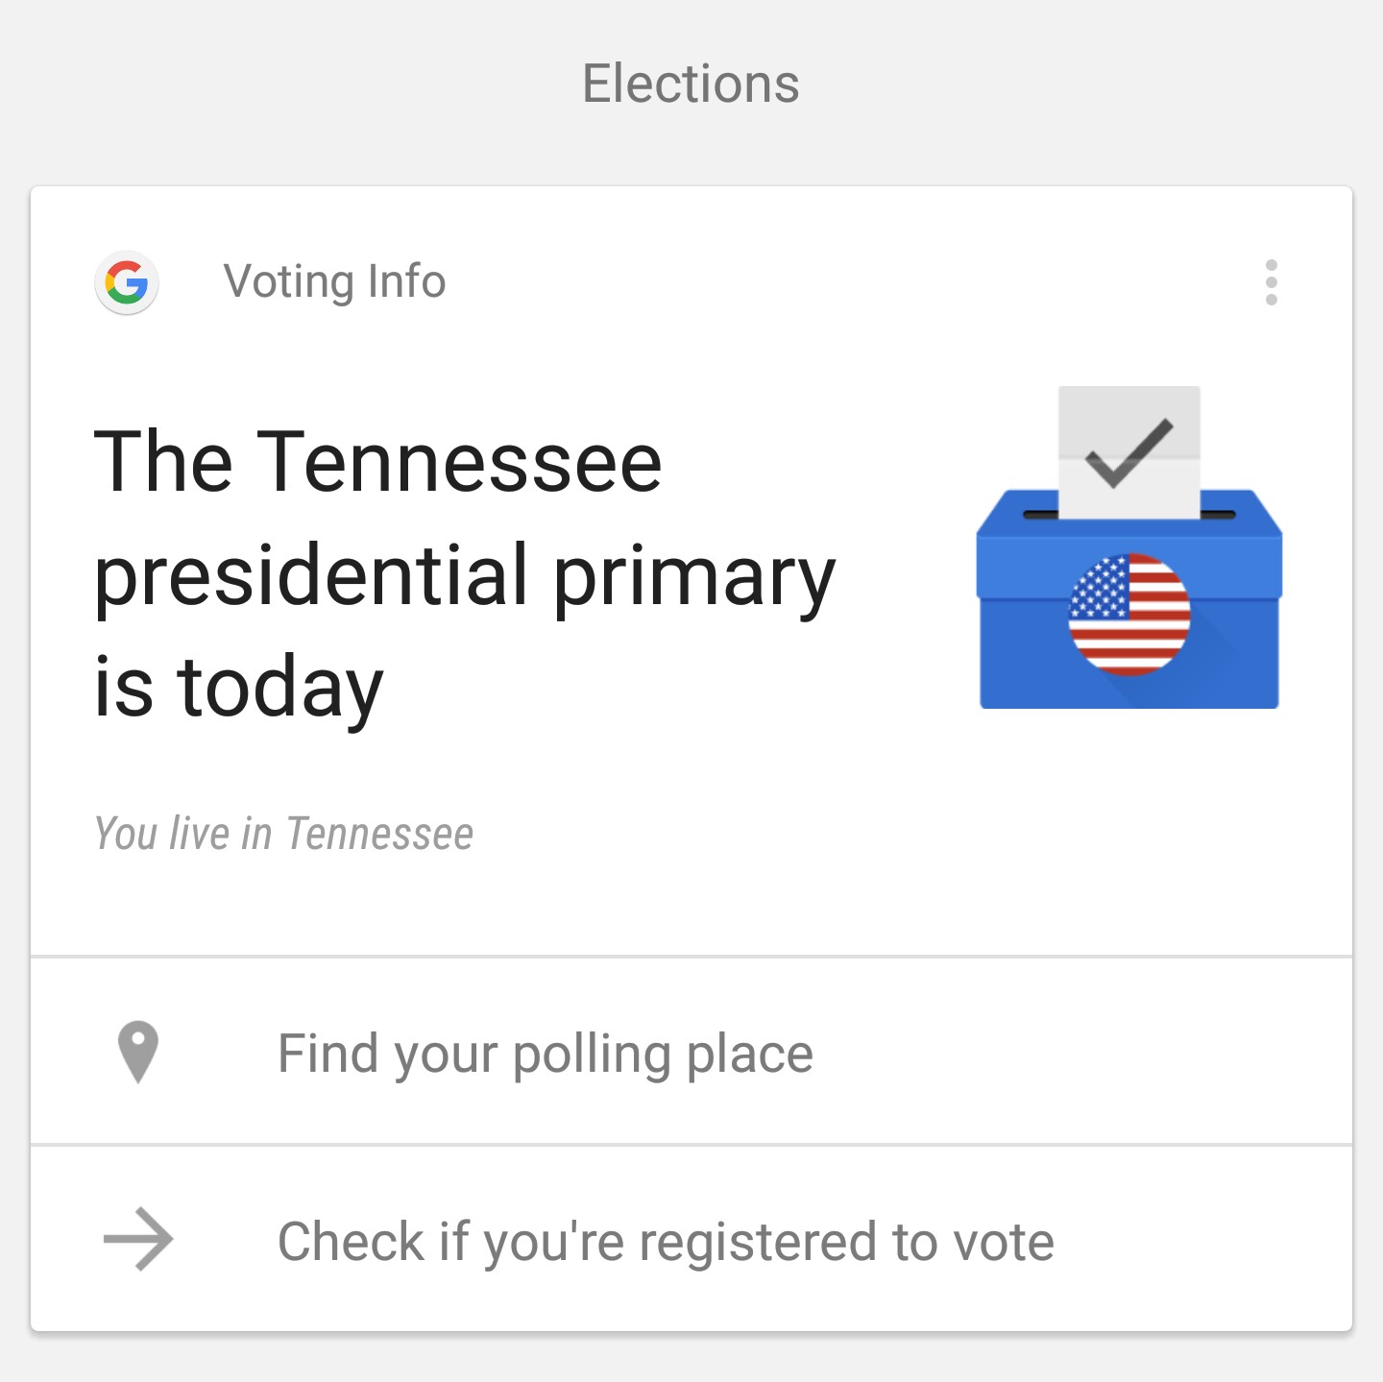Tap the word 'Tennessee' in the italic note
Screen dimensions: 1383x1382
379,834
